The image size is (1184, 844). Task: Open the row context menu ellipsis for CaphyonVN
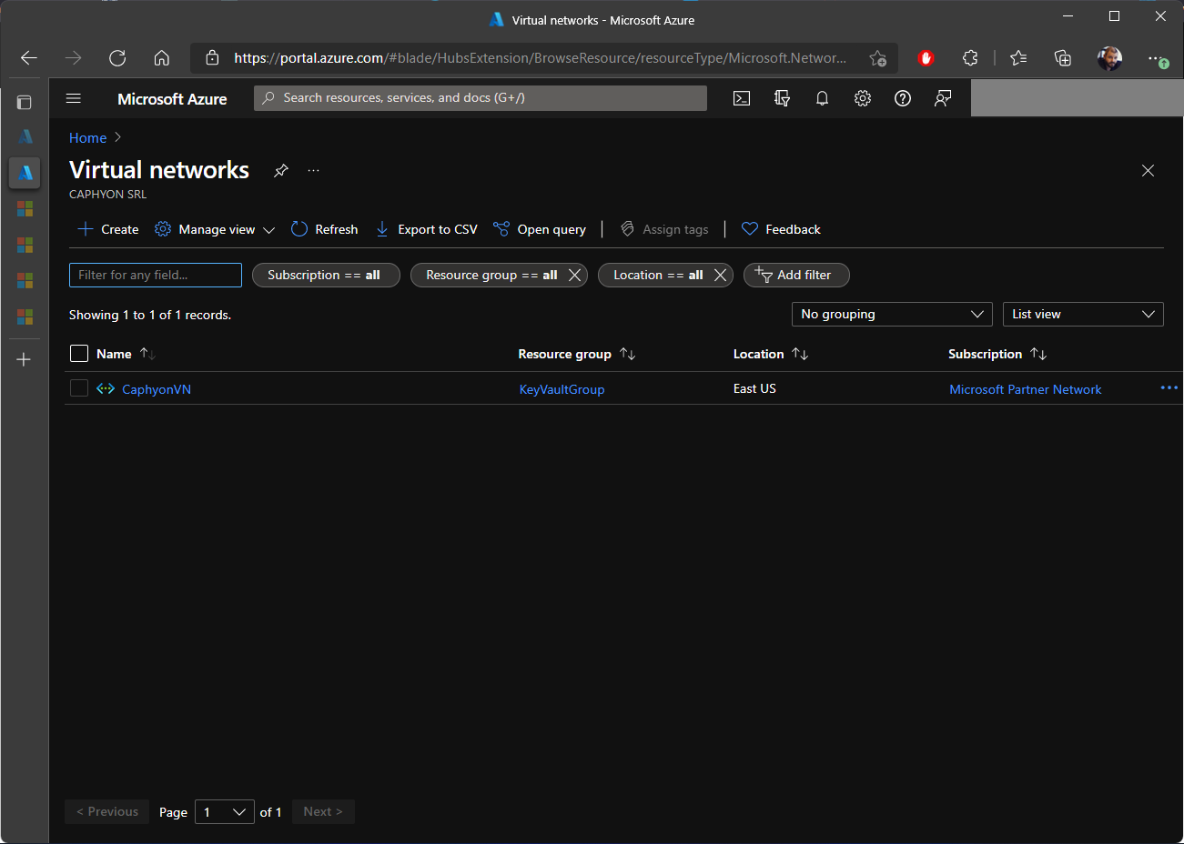[x=1169, y=388]
